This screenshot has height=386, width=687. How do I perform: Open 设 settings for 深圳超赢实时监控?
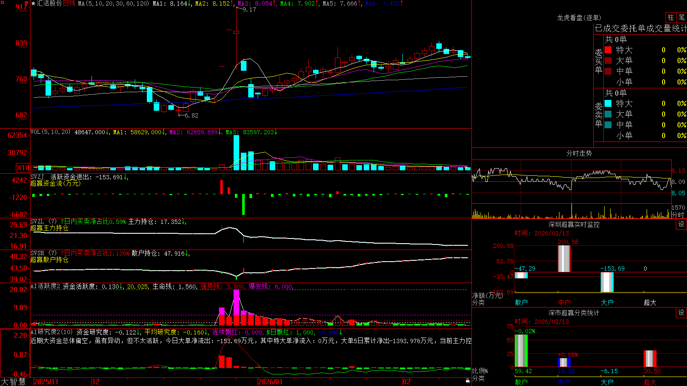pyautogui.click(x=681, y=224)
